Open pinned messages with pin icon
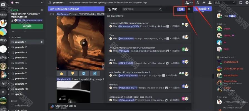This screenshot has width=249, height=111. click(204, 2)
